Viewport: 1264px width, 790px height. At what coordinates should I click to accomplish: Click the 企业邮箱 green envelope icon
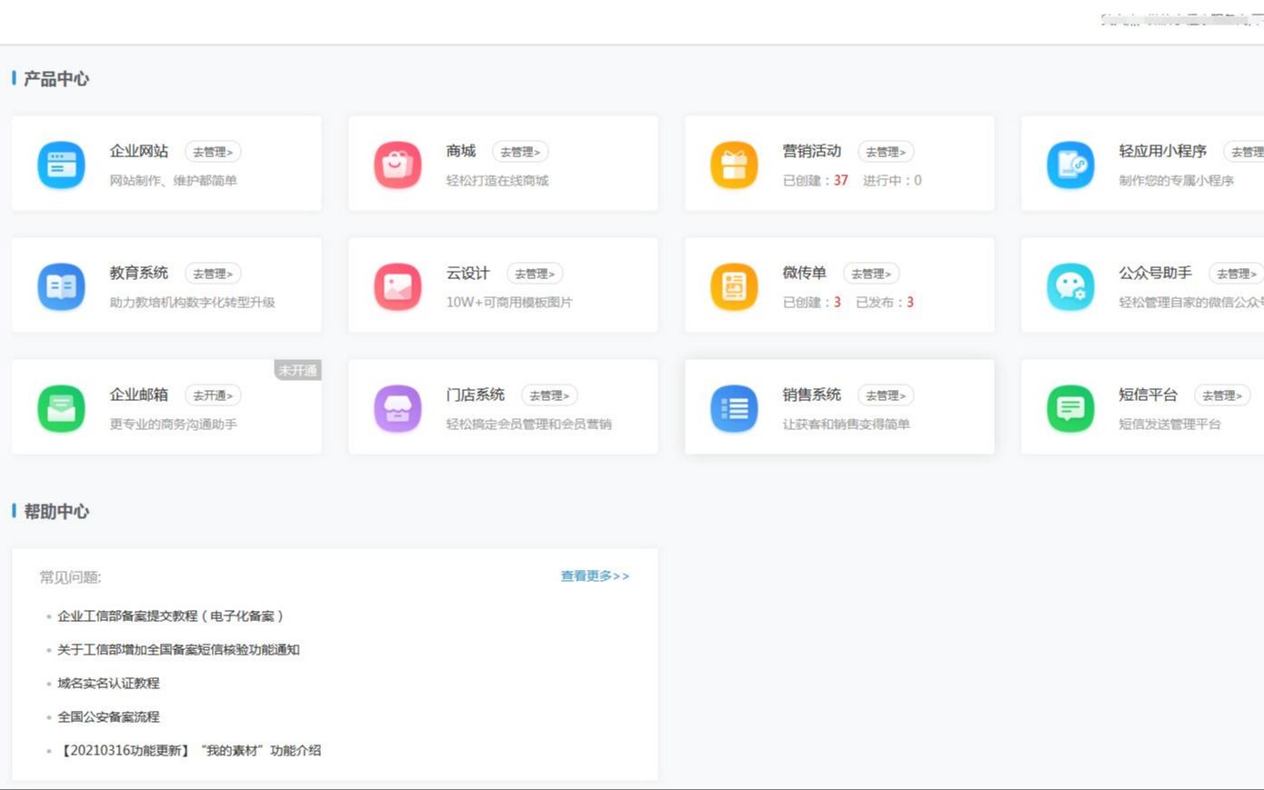click(x=61, y=408)
